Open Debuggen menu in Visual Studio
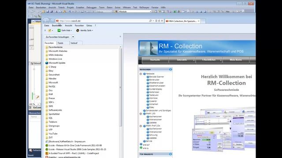 [x=92, y=7]
